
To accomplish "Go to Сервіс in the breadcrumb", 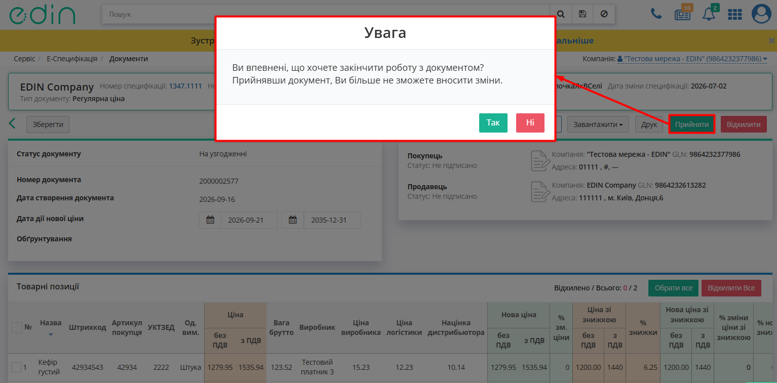I will (x=25, y=59).
